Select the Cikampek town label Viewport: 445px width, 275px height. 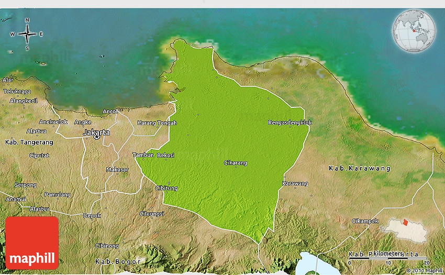365,221
